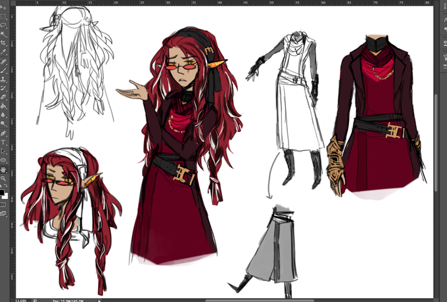Select the Ellipse shape tool
Viewport: 447px width, 302px height.
coord(3,160)
